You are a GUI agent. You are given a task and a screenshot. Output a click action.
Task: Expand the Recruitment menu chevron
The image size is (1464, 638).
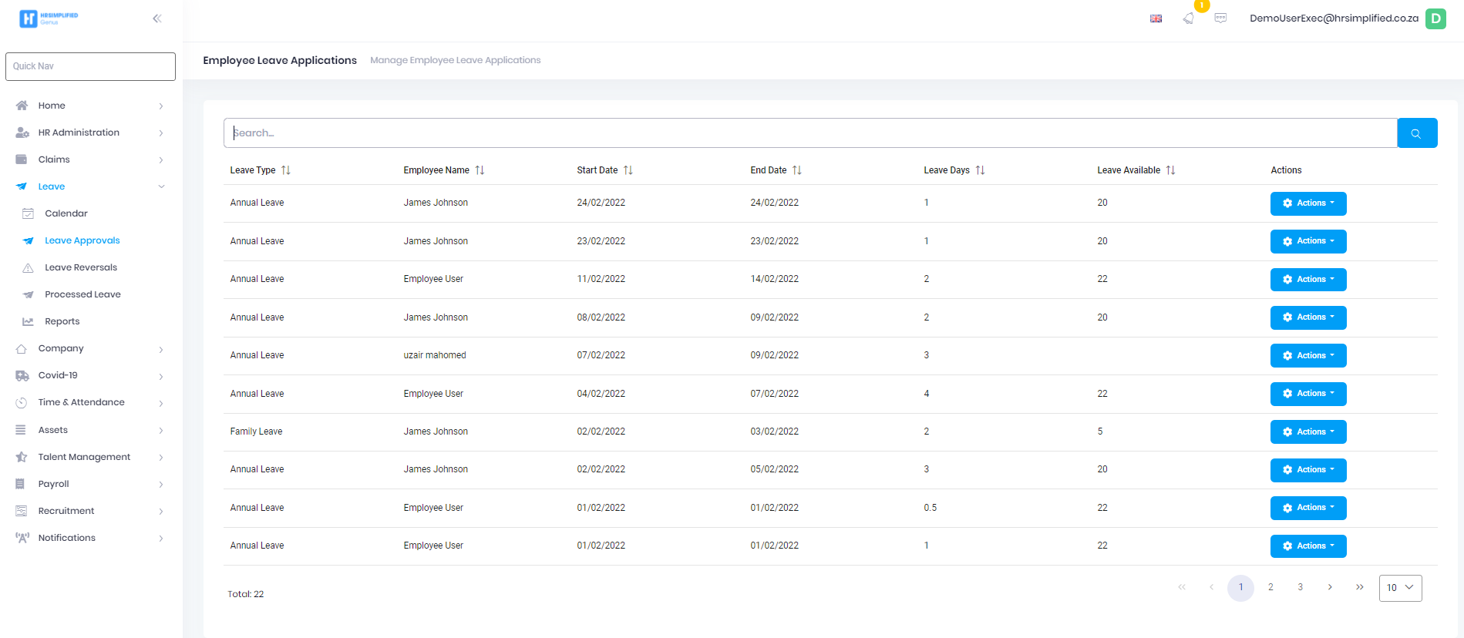point(161,512)
